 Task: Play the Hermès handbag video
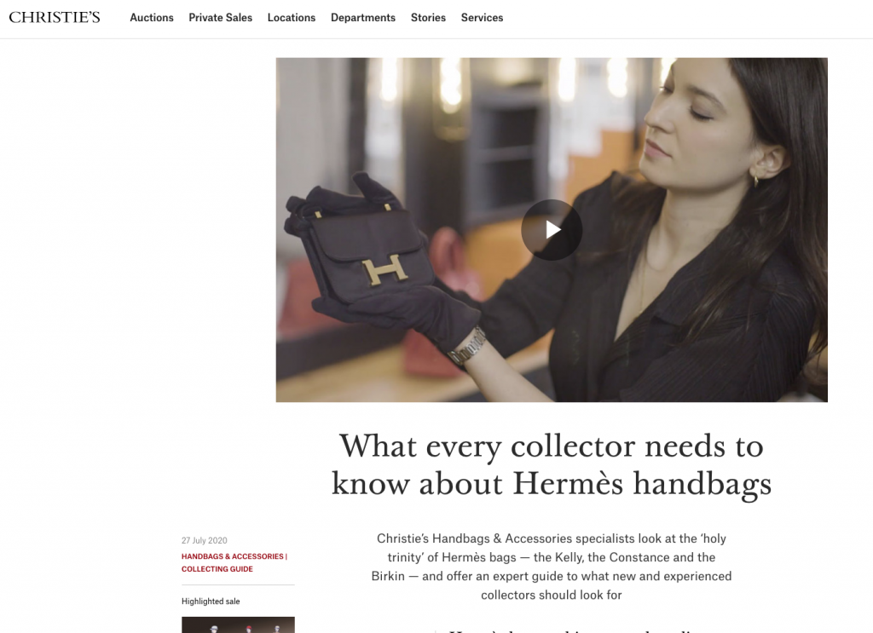coord(552,230)
